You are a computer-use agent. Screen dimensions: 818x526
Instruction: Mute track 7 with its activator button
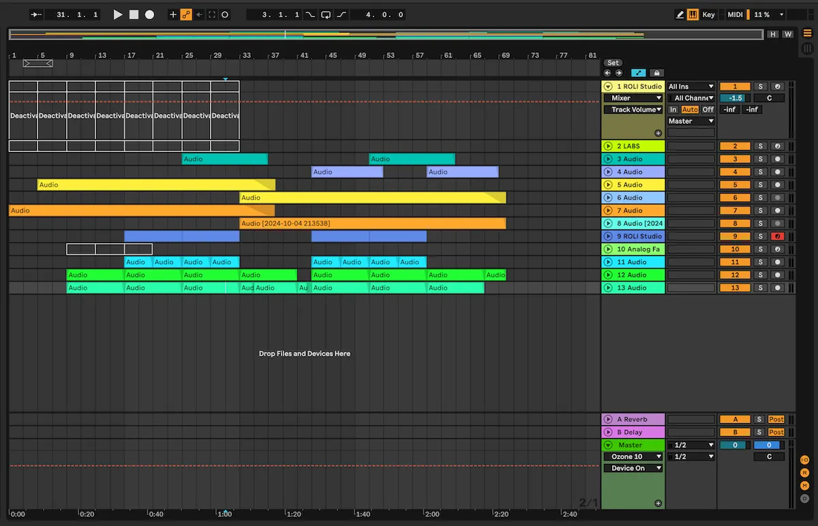click(x=735, y=211)
